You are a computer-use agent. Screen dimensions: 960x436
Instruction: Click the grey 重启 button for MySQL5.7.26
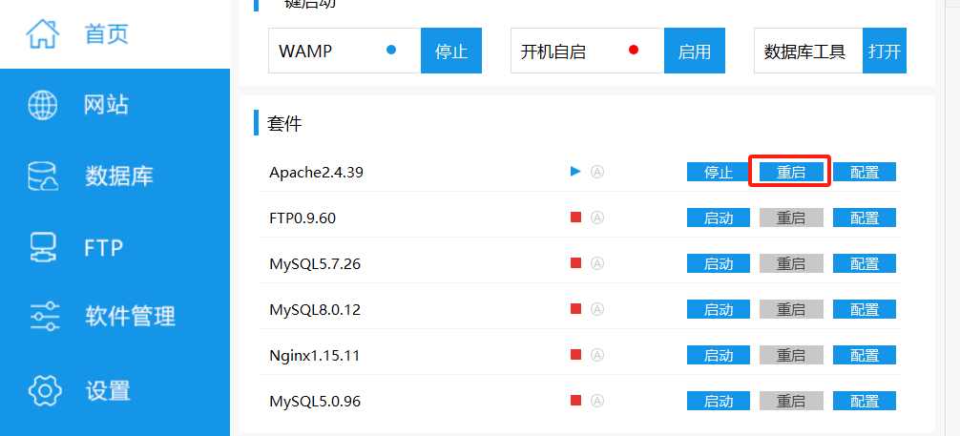coord(791,263)
